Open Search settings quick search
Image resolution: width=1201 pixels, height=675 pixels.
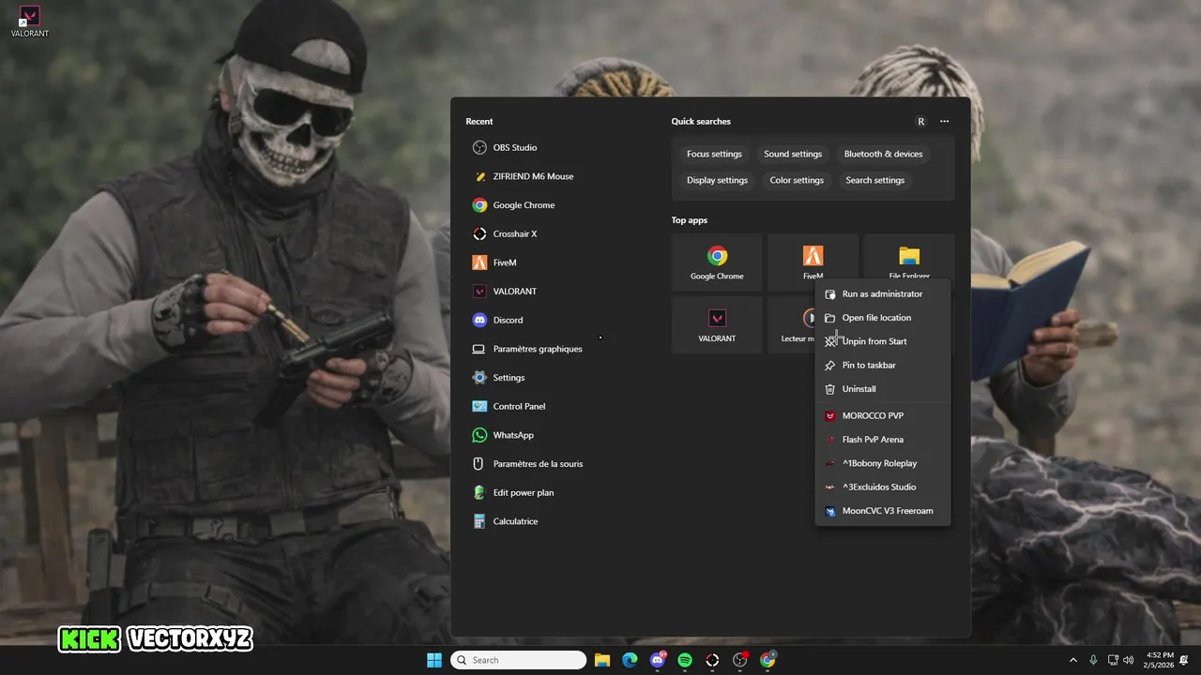click(x=874, y=180)
